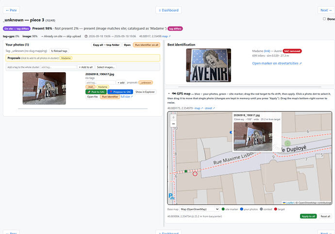The image size is (335, 234).
Task: Select the Madame proposal in the Proposals bar
Action: click(x=66, y=58)
